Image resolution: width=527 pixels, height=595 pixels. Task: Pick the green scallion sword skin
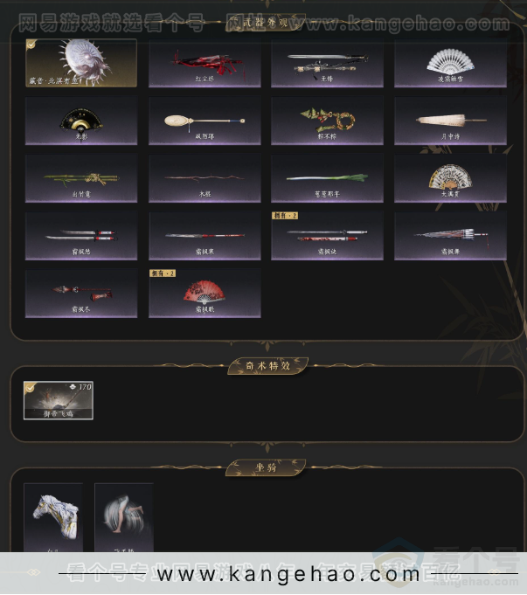pos(327,179)
